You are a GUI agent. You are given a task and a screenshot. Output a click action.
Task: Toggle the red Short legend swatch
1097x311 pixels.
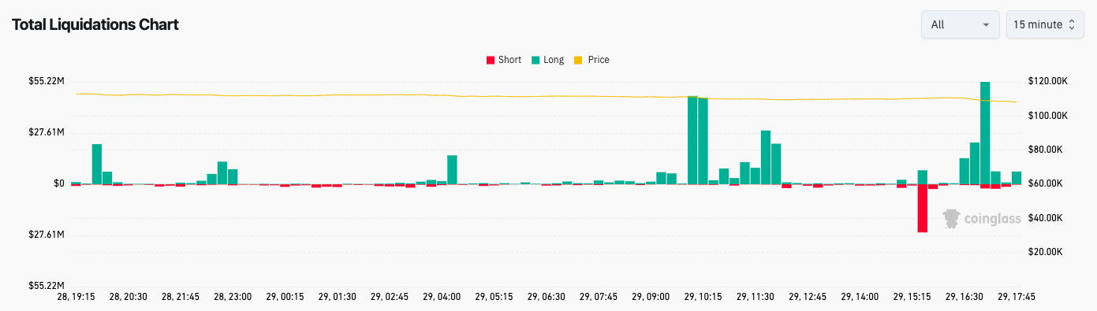click(491, 60)
